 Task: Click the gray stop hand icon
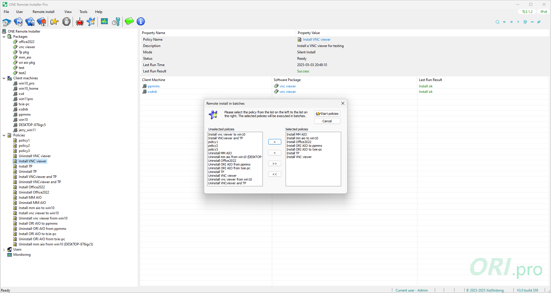(66, 22)
